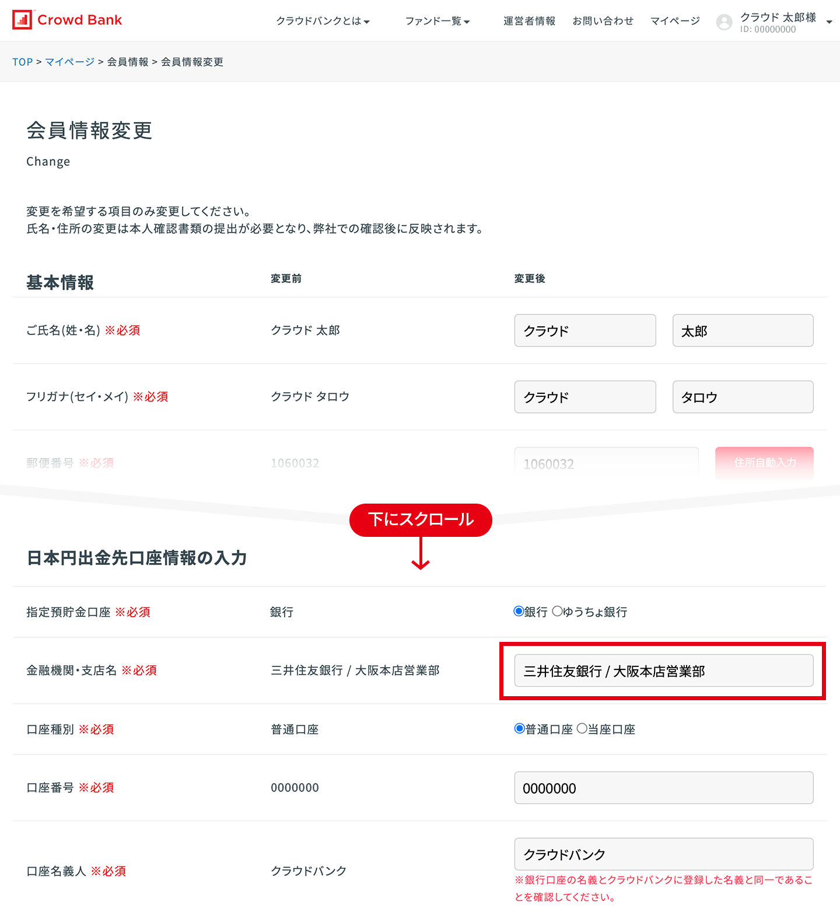Click the user avatar icon
The height and width of the screenshot is (922, 840).
(724, 22)
